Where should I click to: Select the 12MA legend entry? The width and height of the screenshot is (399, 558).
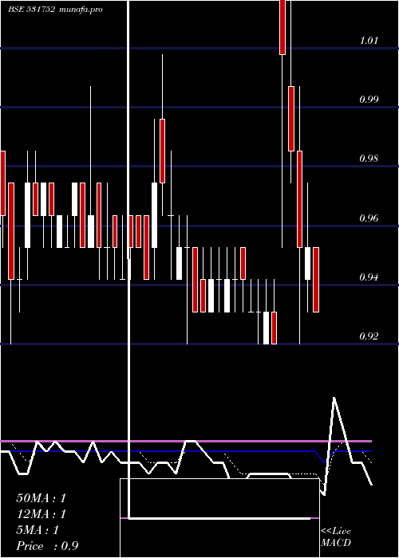click(x=41, y=514)
